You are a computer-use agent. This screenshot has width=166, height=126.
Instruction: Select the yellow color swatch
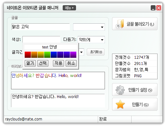click(x=41, y=55)
